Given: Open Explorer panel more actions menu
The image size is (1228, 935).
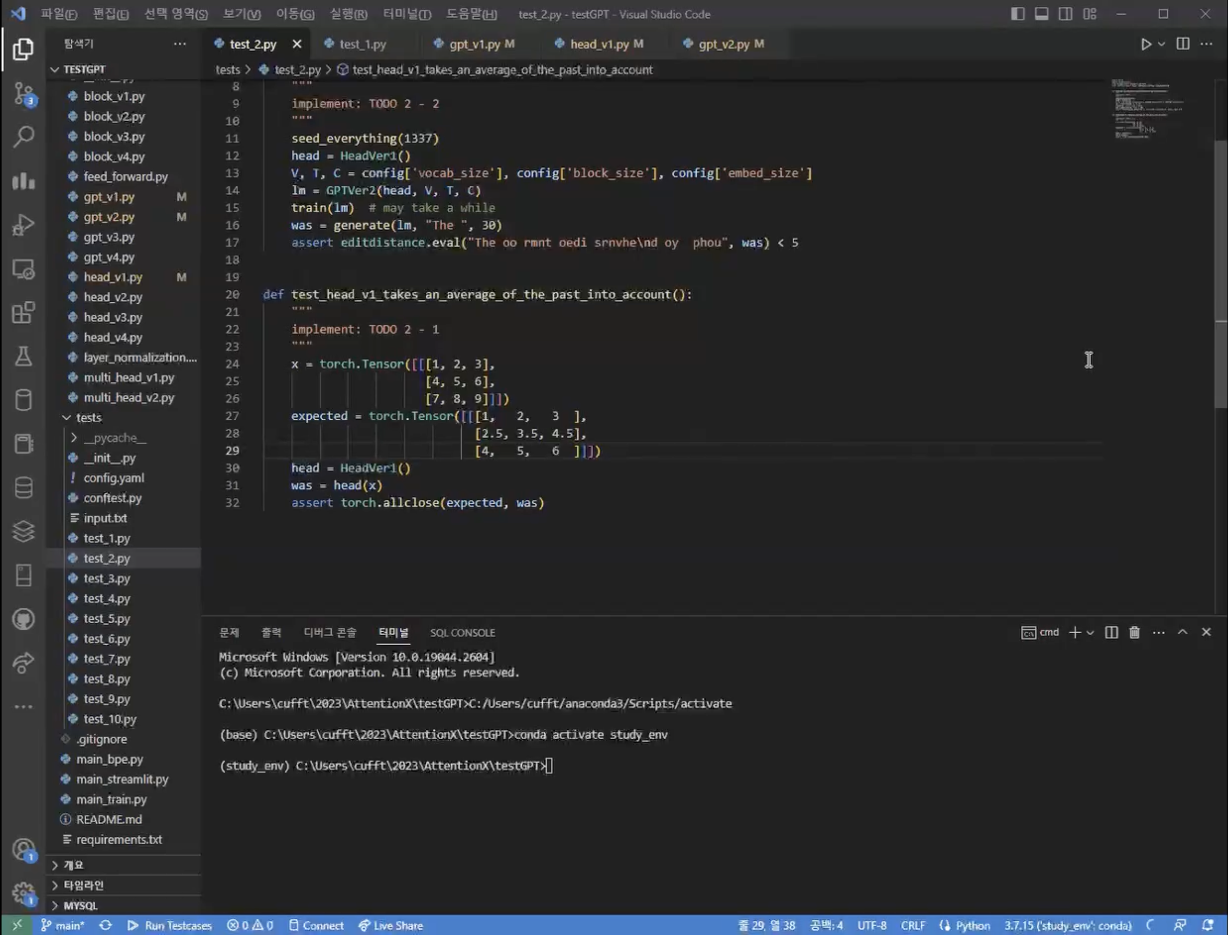Looking at the screenshot, I should [x=179, y=44].
